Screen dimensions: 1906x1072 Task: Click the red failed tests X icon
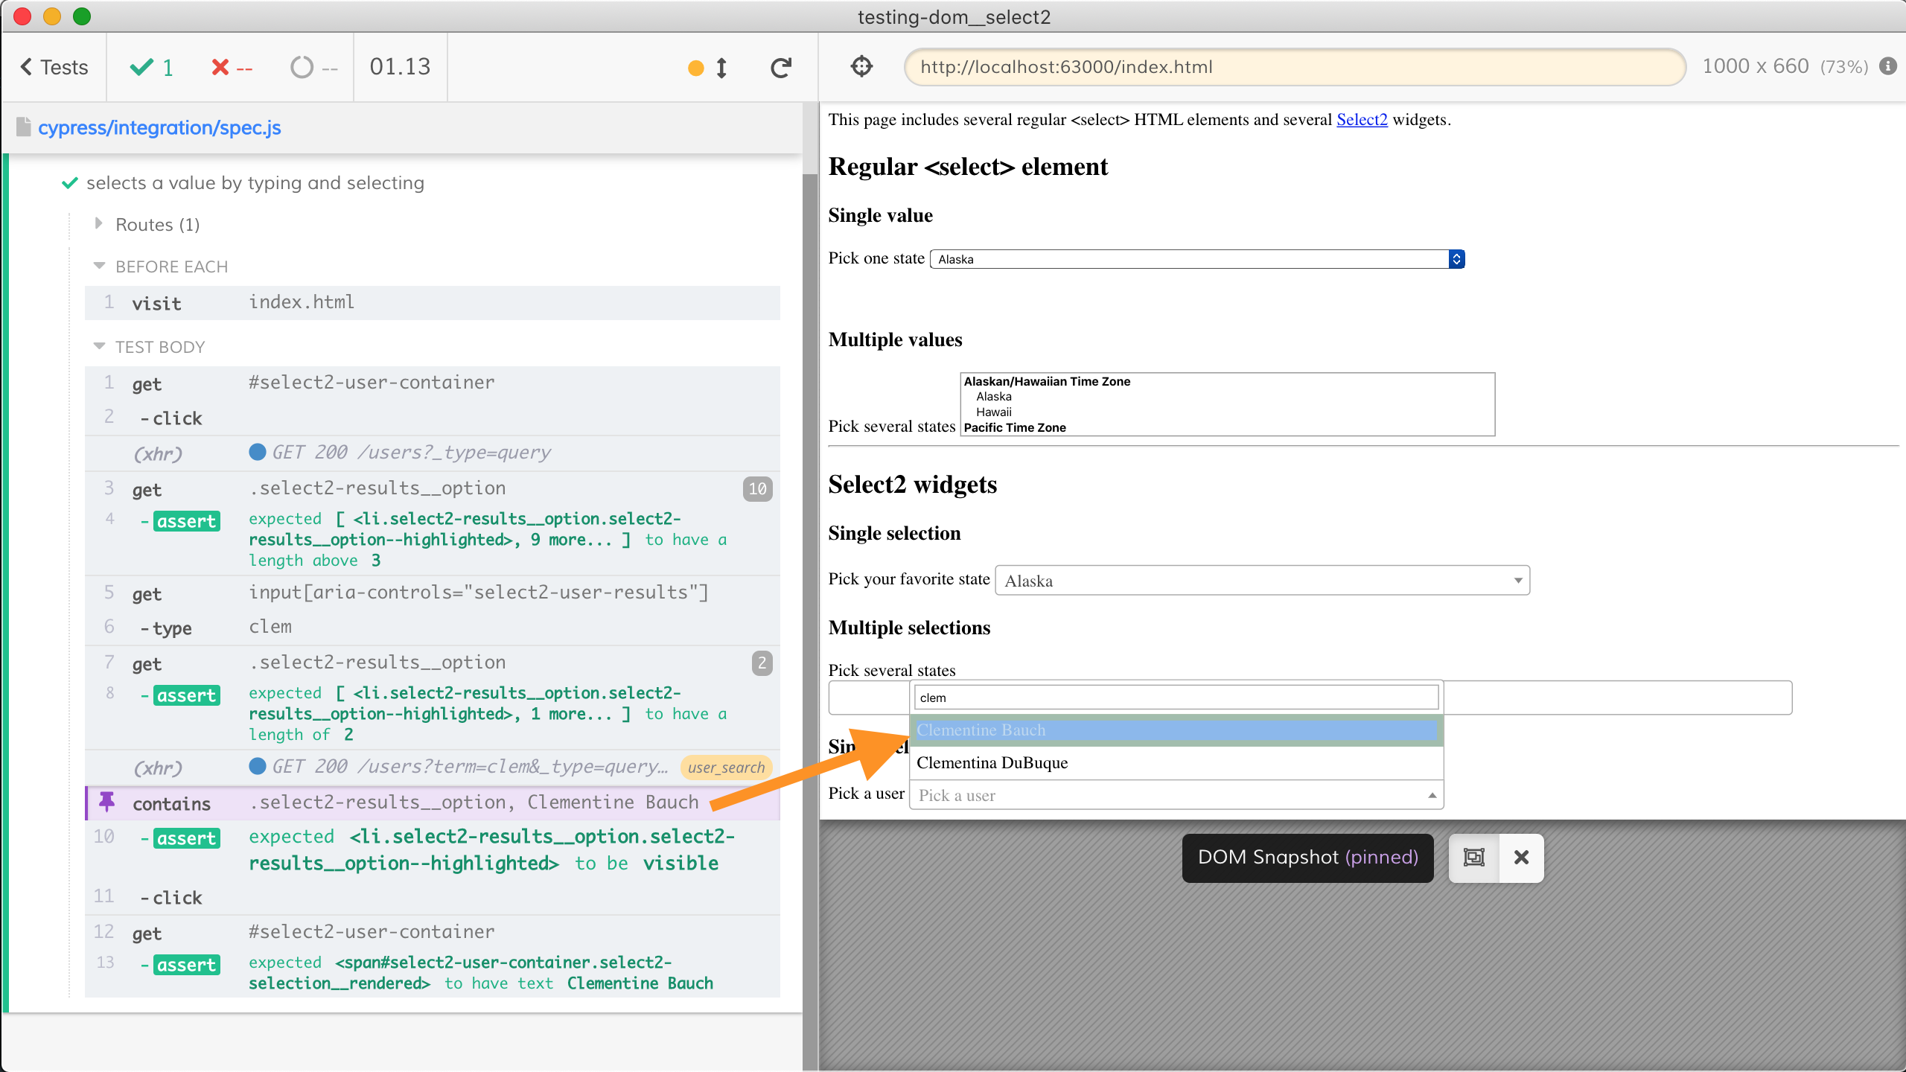point(220,68)
